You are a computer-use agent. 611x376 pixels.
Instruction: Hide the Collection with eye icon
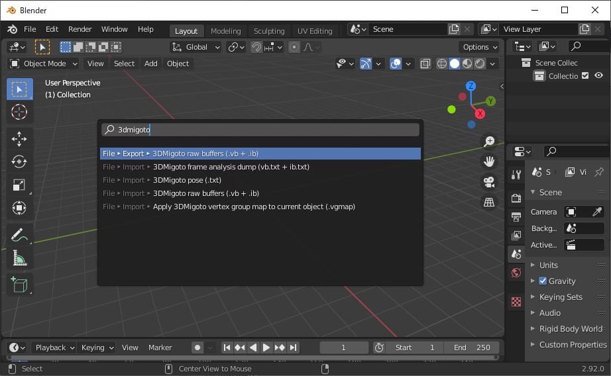pyautogui.click(x=598, y=75)
